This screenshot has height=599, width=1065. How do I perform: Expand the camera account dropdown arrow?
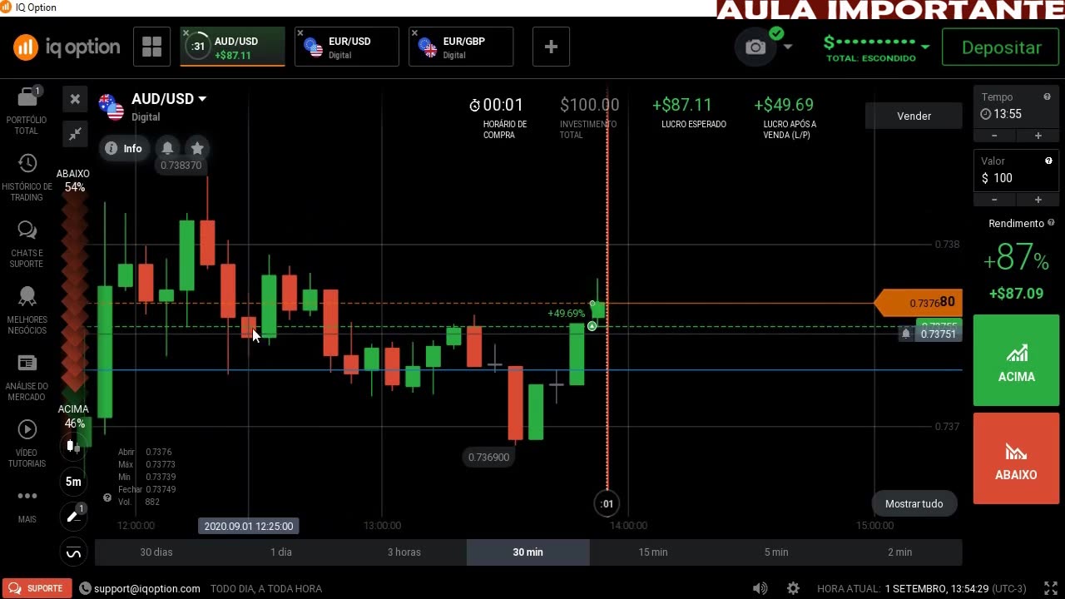click(788, 47)
